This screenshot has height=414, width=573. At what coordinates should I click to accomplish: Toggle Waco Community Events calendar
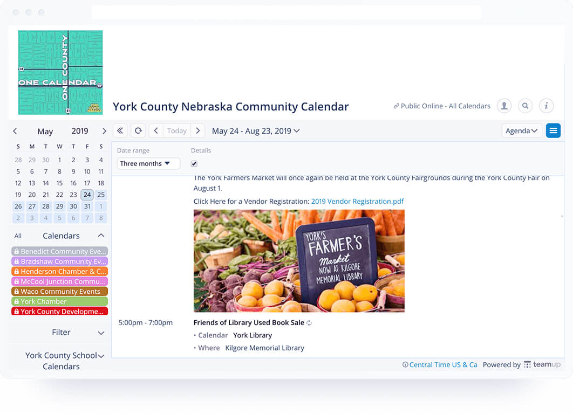[x=59, y=291]
